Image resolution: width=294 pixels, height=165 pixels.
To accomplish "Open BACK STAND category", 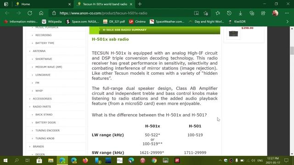I will pos(44,115).
